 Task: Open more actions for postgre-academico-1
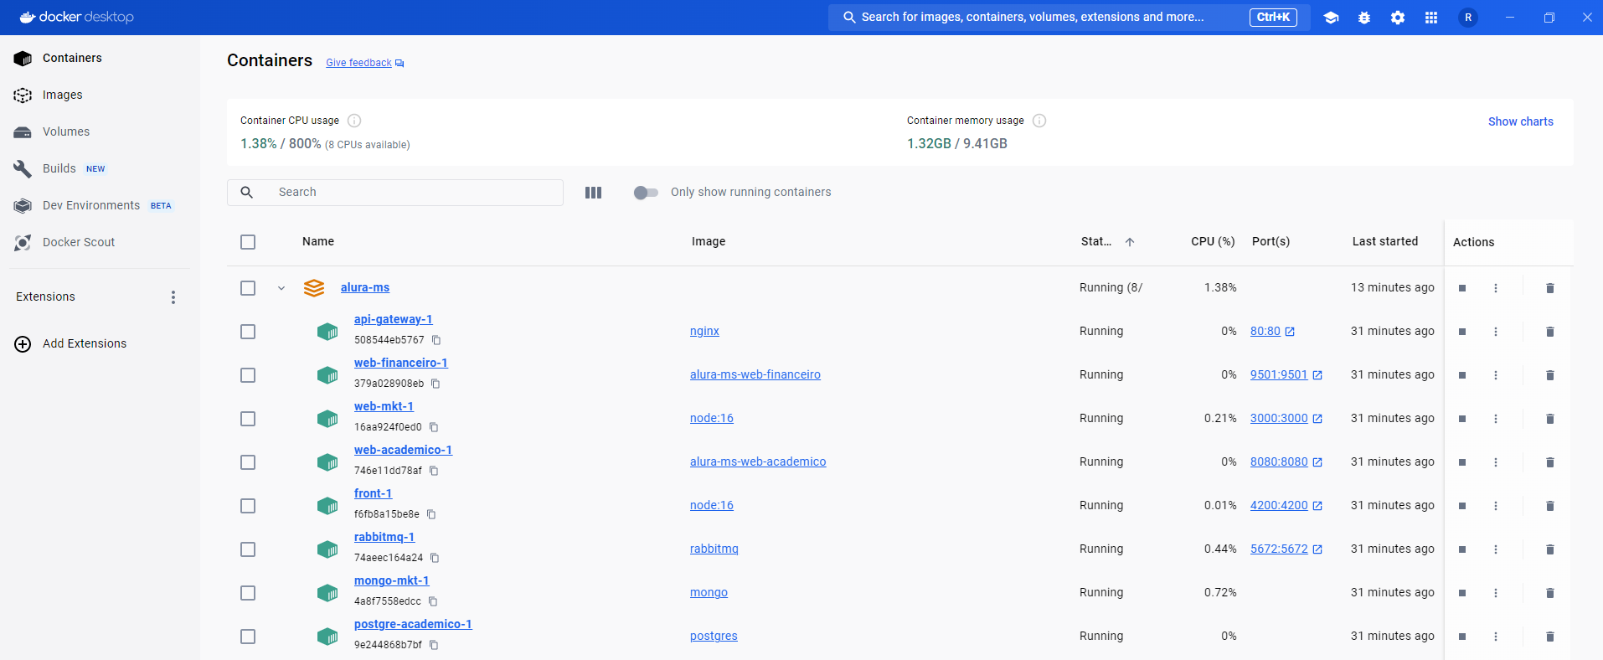(x=1496, y=637)
